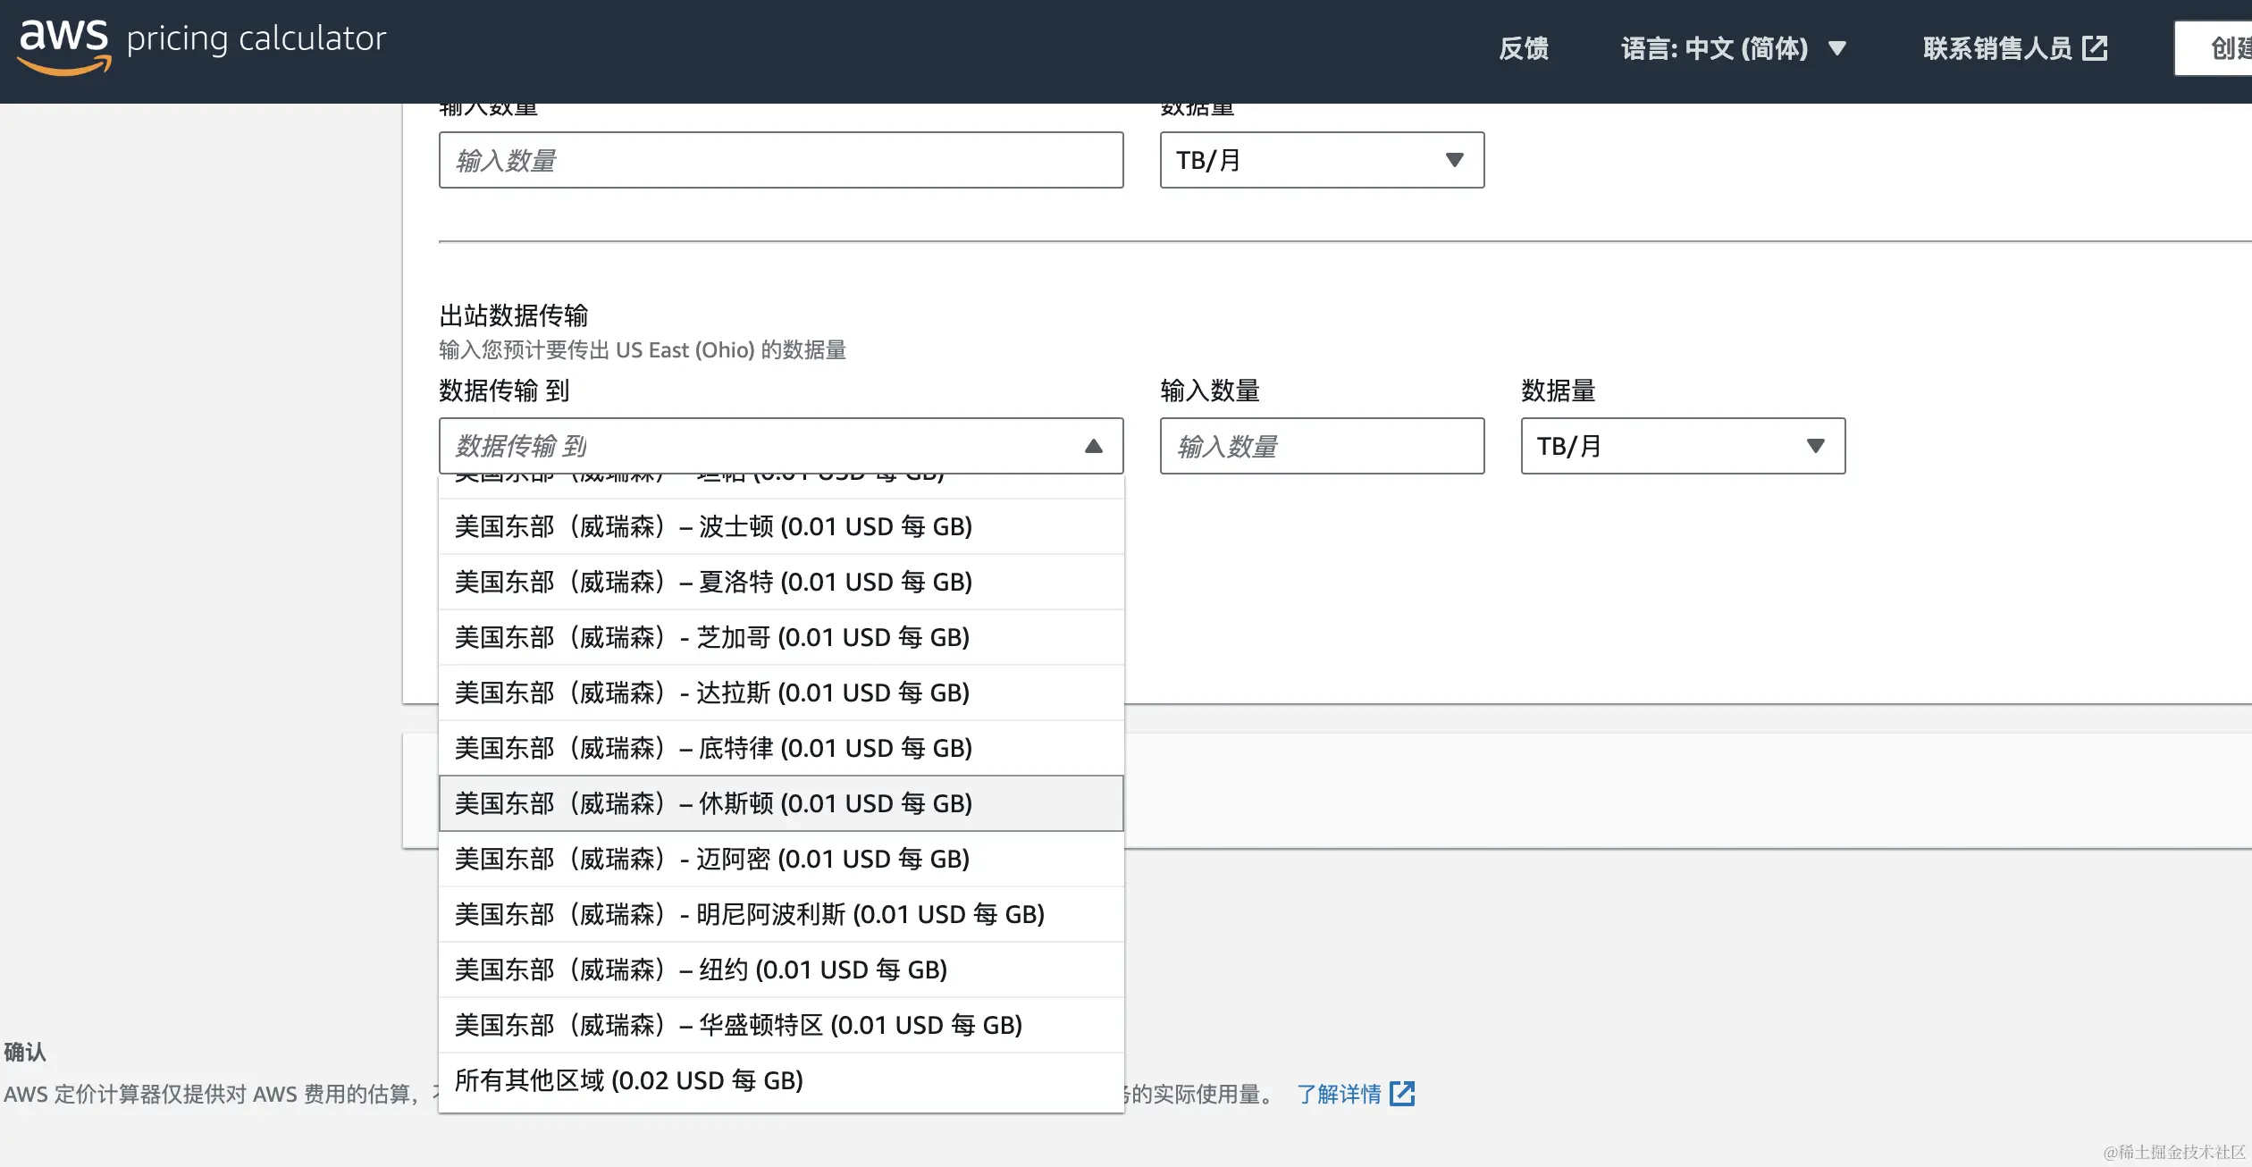Choose the 芝加哥 option in list
Image resolution: width=2252 pixels, height=1167 pixels.
click(780, 637)
